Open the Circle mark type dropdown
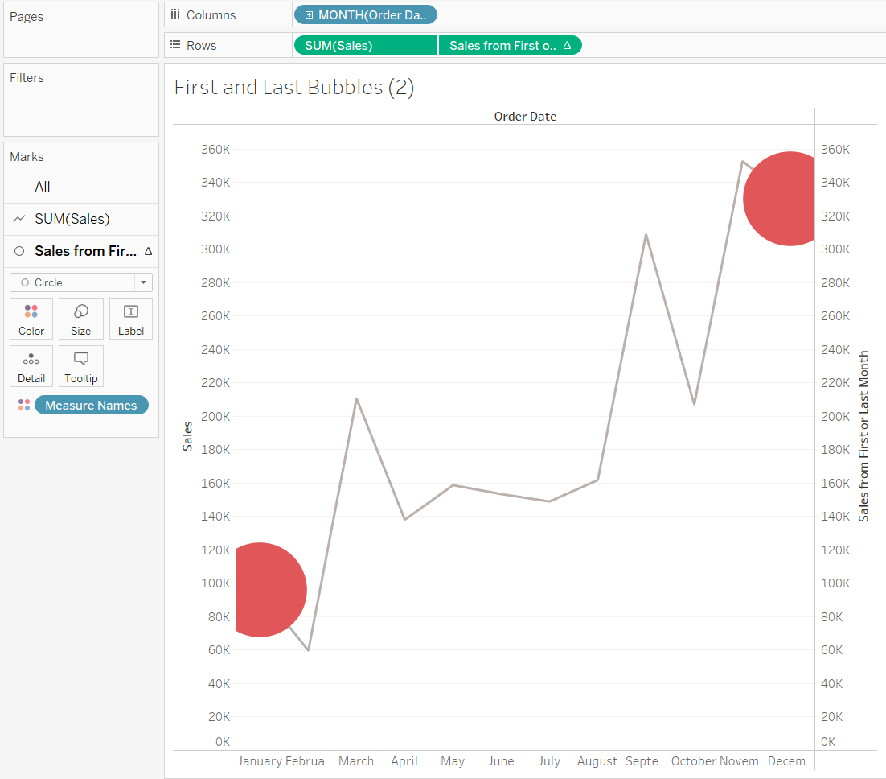The image size is (886, 779). point(144,282)
